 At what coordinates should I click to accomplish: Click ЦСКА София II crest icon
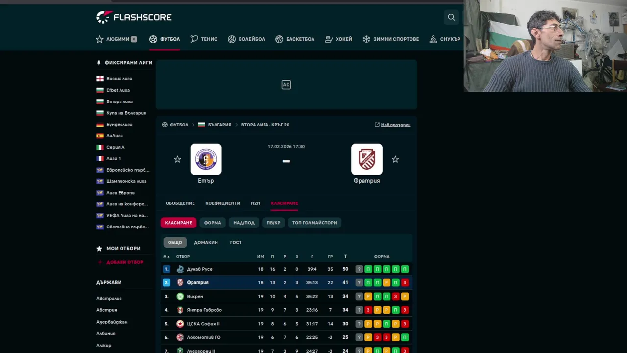click(x=180, y=324)
